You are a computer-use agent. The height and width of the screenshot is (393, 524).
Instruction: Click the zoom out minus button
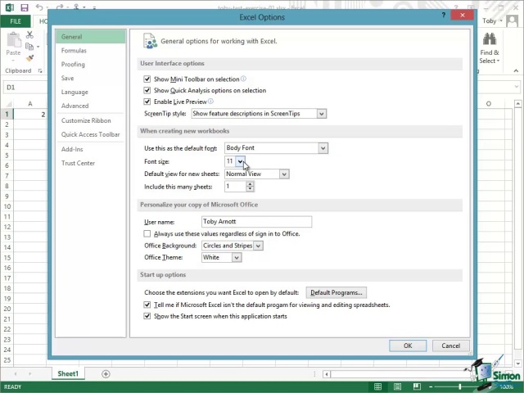431,387
